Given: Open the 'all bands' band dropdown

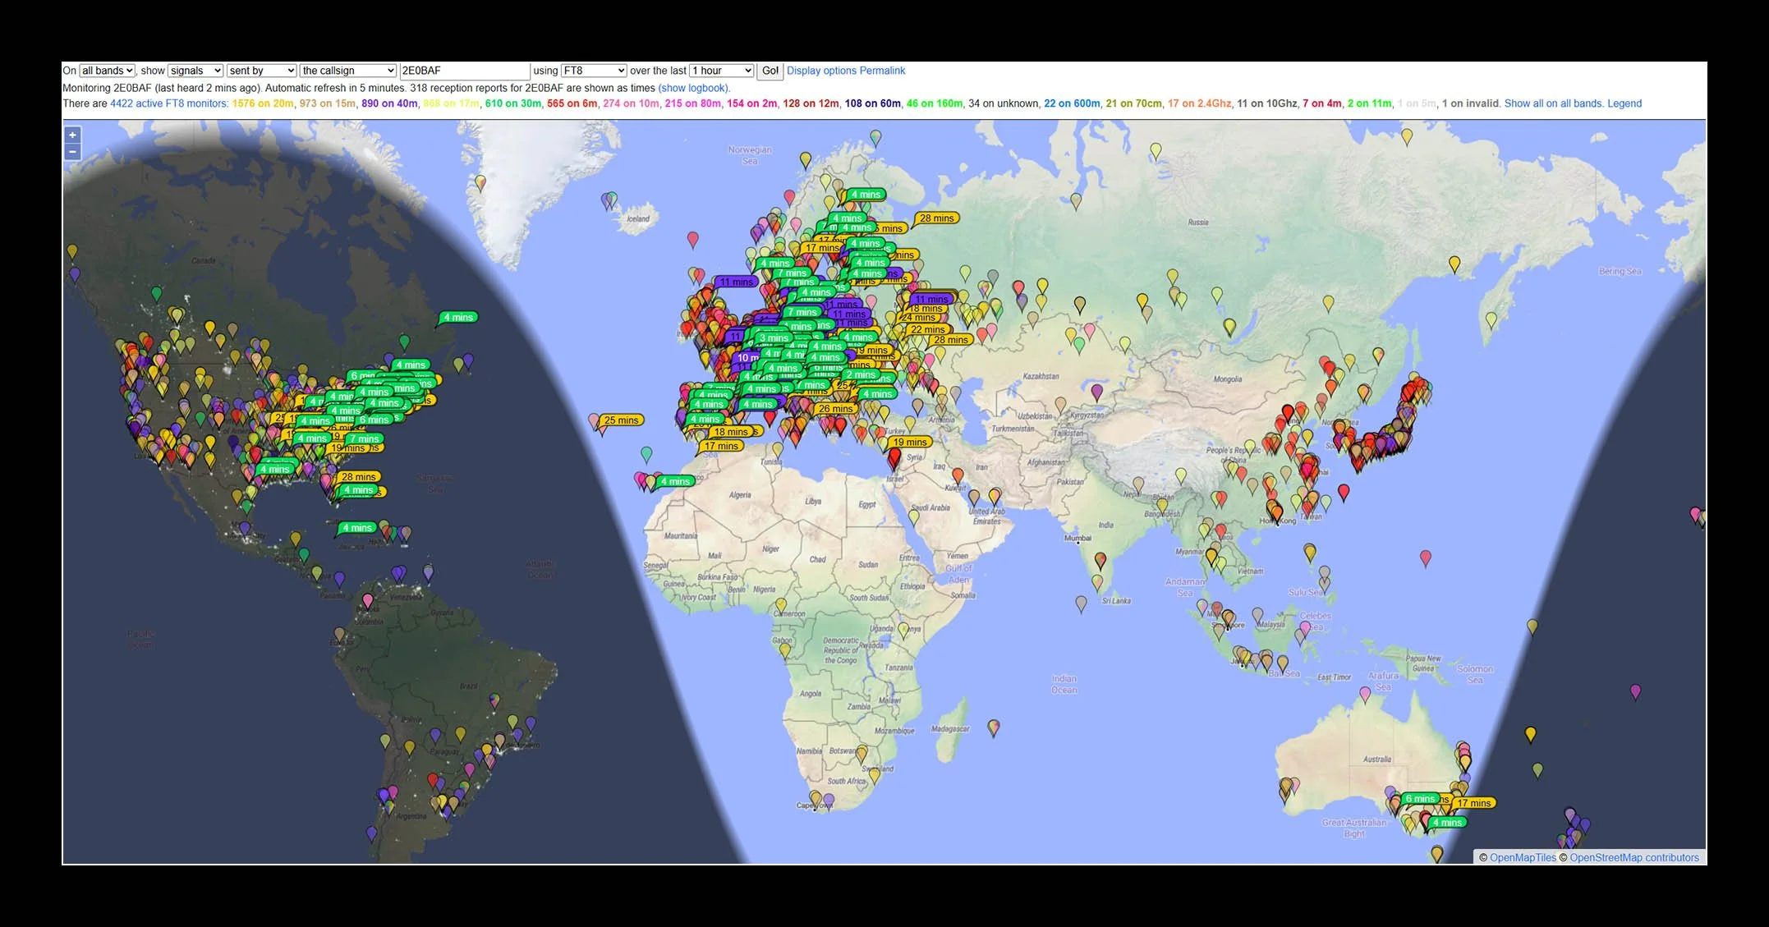Looking at the screenshot, I should pos(107,71).
